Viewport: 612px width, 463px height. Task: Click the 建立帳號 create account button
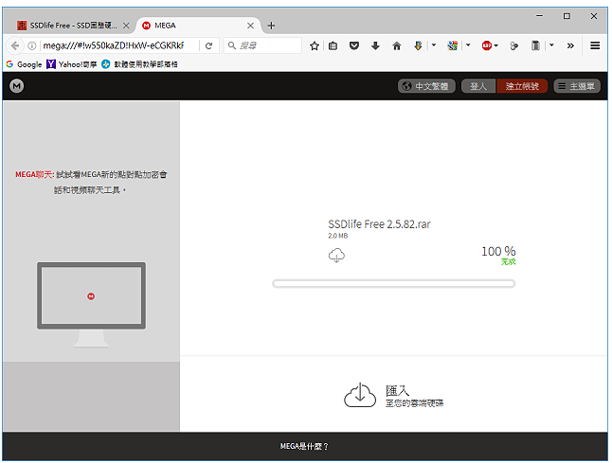[522, 86]
